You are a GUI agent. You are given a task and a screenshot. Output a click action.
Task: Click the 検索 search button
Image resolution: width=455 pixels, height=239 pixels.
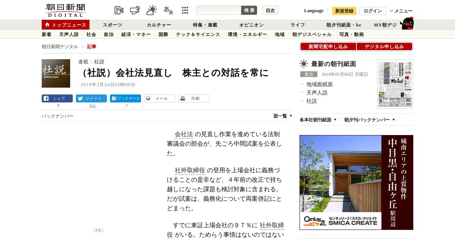(249, 10)
